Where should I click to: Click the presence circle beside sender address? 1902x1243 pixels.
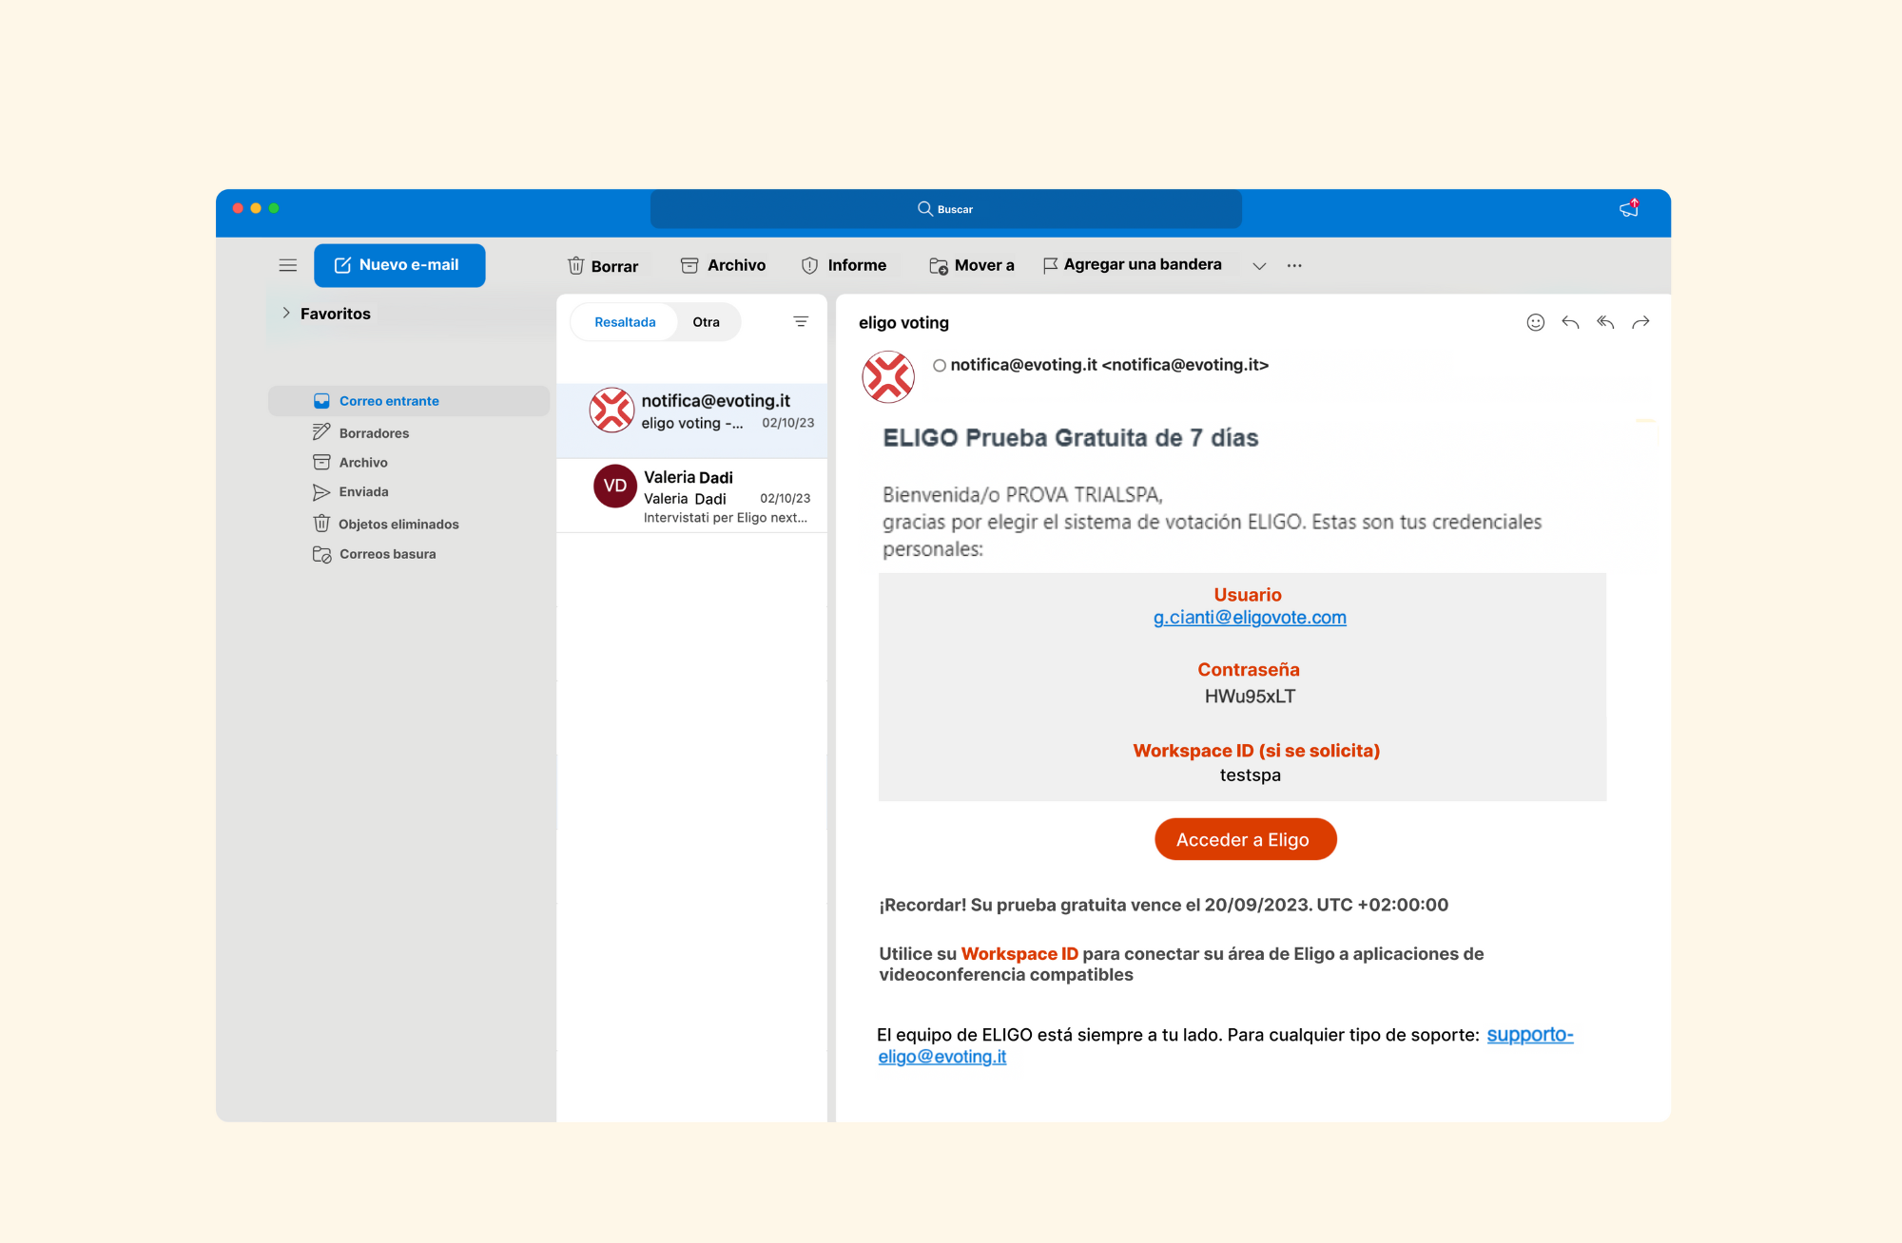pos(940,366)
